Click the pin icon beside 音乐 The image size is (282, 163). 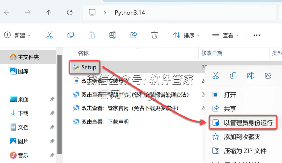tap(52, 155)
